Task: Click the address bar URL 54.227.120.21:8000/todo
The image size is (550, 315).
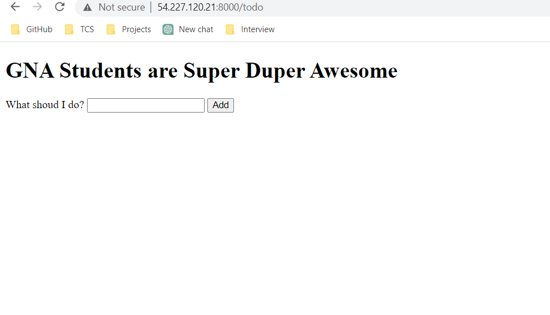Action: click(x=210, y=7)
